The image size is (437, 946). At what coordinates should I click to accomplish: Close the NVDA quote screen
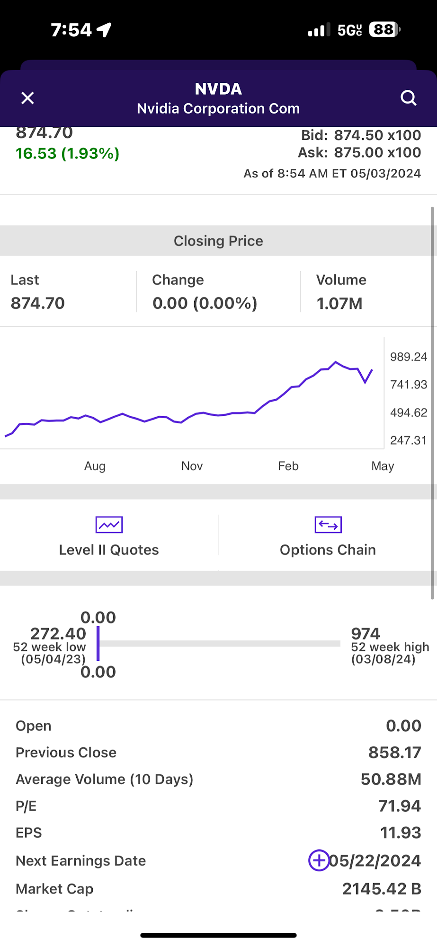pyautogui.click(x=28, y=98)
